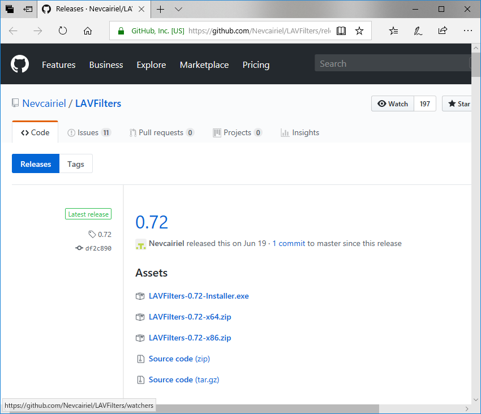Go to browser home page icon
The height and width of the screenshot is (414, 481).
[88, 31]
